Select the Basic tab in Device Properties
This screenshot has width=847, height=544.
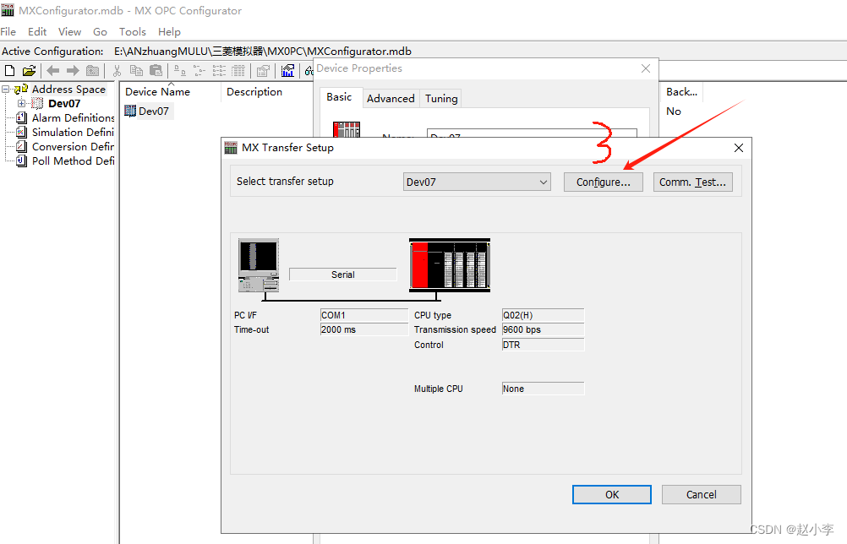(339, 97)
